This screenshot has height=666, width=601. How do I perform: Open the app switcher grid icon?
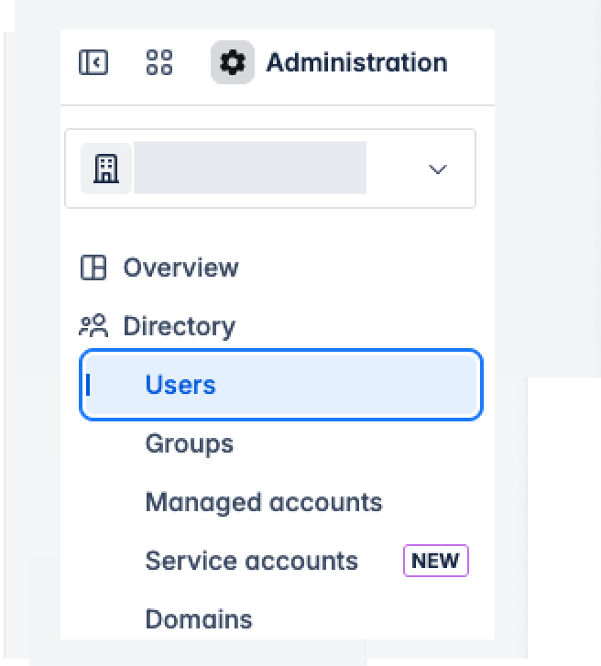(x=159, y=63)
